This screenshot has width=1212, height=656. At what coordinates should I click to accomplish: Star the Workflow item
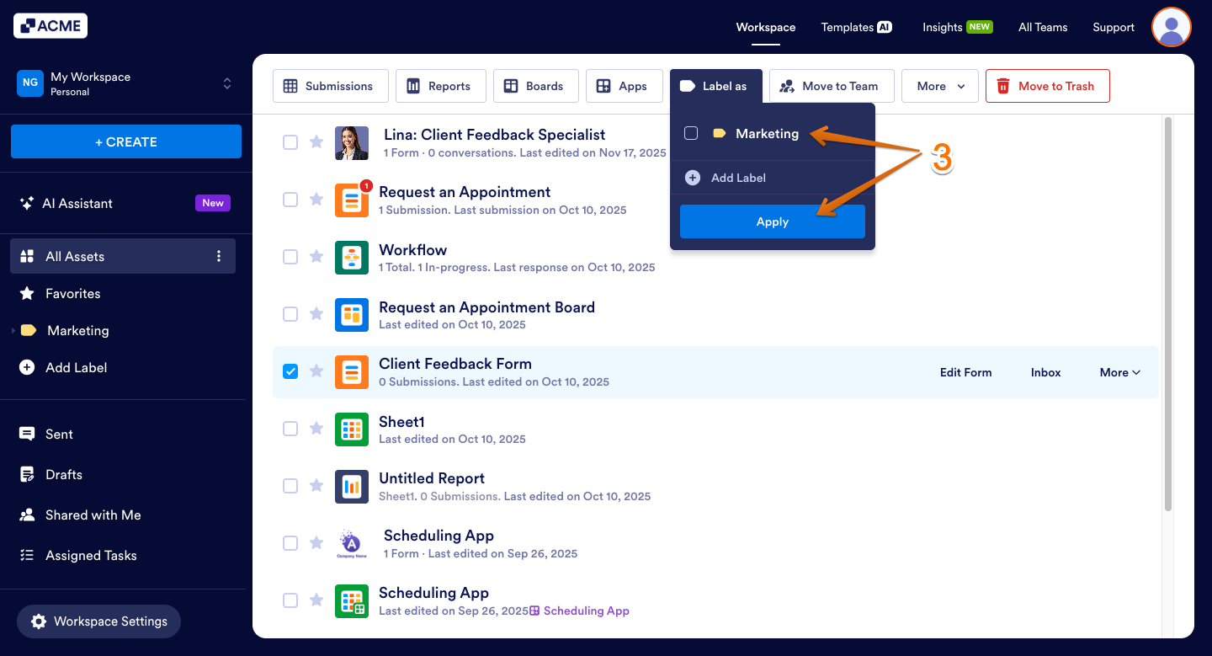pyautogui.click(x=316, y=257)
